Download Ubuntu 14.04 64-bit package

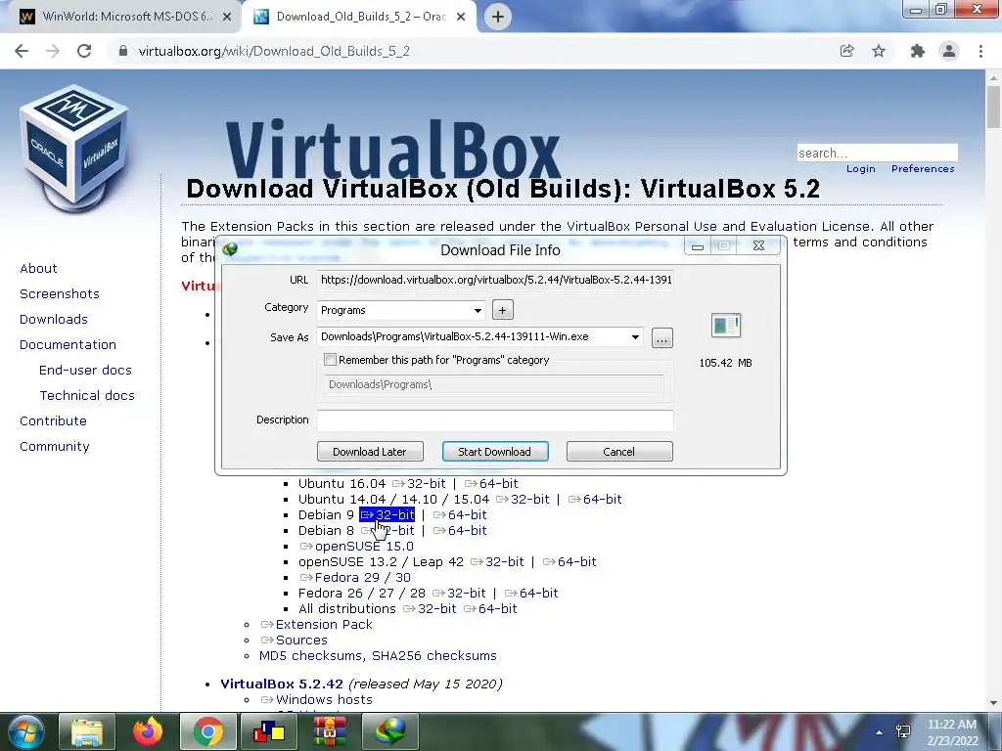(595, 500)
